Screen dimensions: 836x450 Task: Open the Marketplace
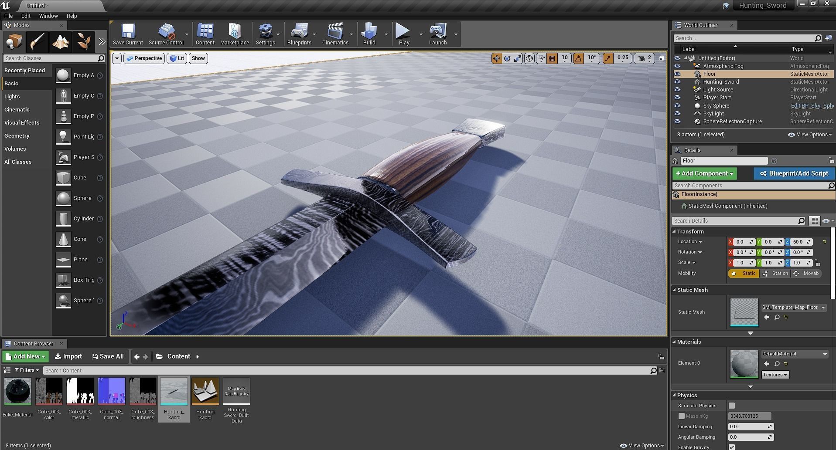(235, 34)
